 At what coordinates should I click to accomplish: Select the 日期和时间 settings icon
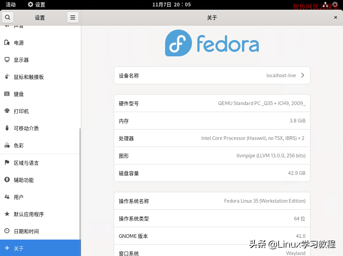pyautogui.click(x=7, y=231)
